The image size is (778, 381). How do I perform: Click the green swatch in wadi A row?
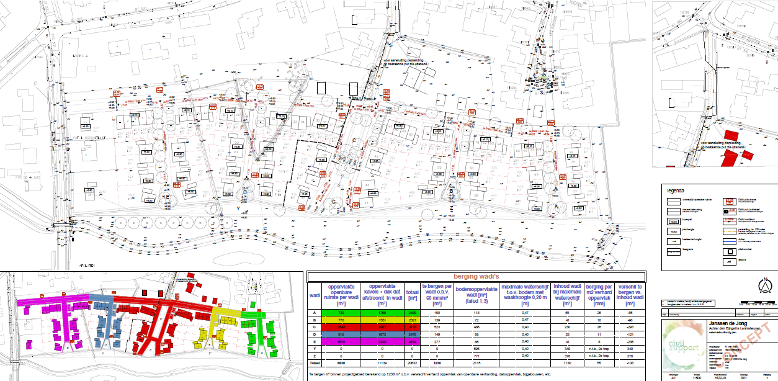tap(342, 313)
